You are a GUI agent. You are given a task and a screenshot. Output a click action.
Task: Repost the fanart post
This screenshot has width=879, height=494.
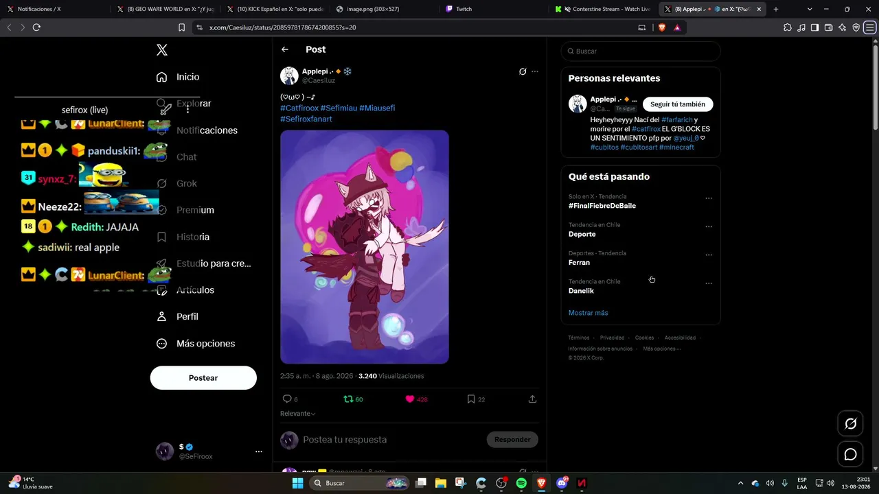(x=348, y=399)
